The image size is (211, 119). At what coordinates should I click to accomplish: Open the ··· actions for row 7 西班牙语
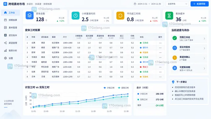point(160,72)
